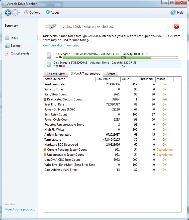Screen dimensions: 189x220
Task: Select the High Fly Writes row
Action: coord(109,130)
